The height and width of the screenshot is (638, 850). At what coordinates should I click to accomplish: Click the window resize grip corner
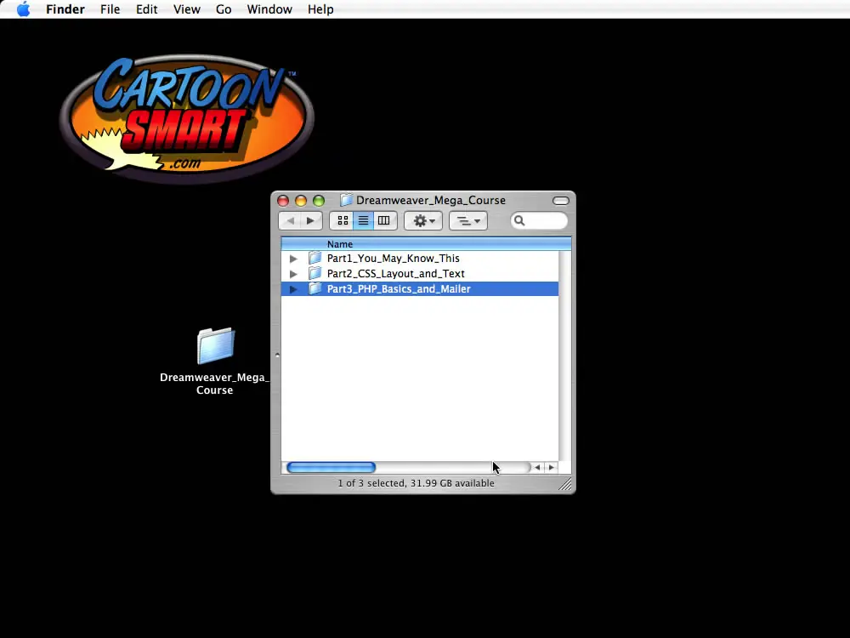[565, 483]
